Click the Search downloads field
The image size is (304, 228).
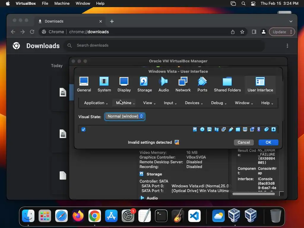[x=164, y=45]
